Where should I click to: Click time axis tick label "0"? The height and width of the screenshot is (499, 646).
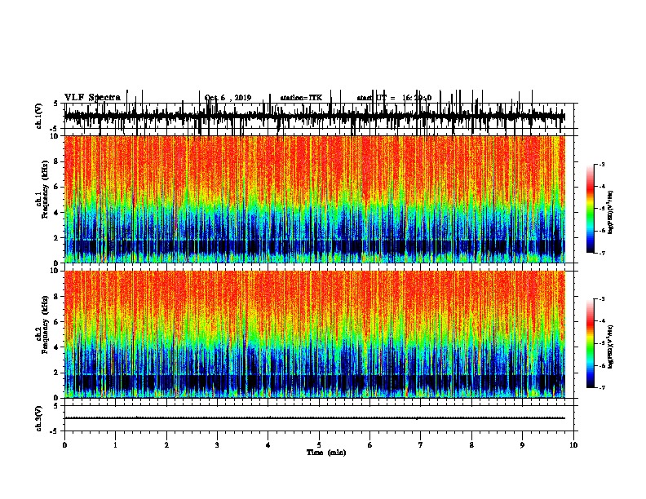[x=64, y=445]
